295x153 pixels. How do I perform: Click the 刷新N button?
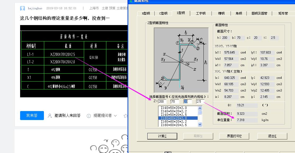pos(198,136)
